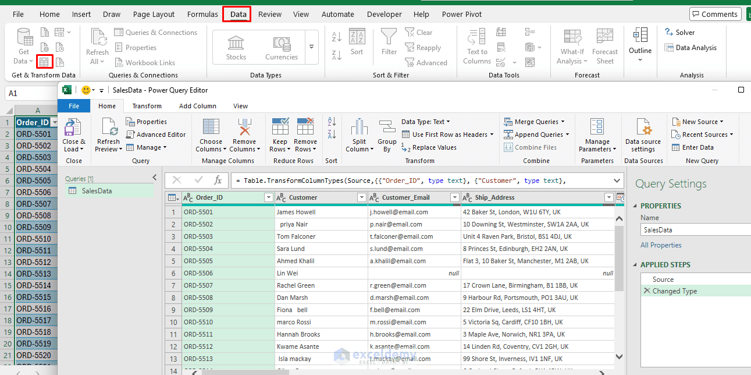Collapse the Queries pane
This screenshot has width=751, height=375.
pos(154,178)
